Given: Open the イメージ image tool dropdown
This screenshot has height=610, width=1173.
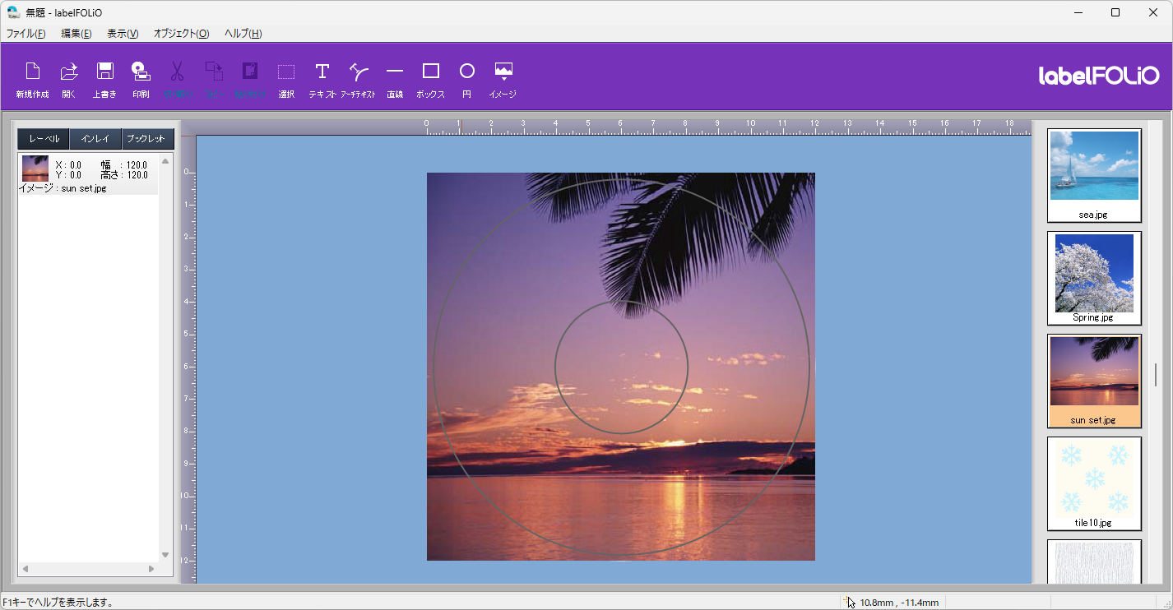Looking at the screenshot, I should click(x=503, y=80).
